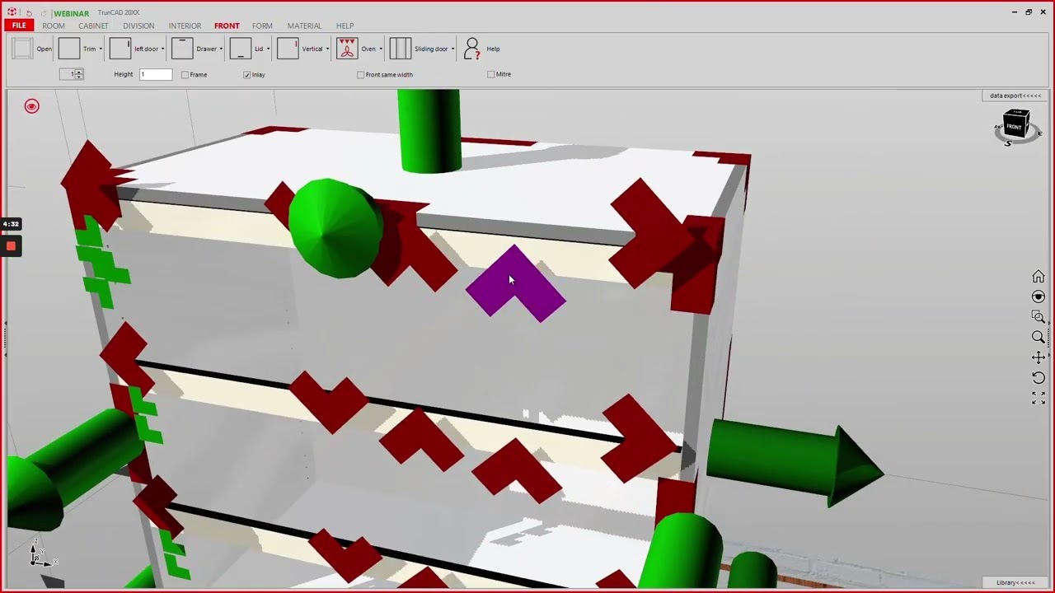The image size is (1055, 593).
Task: Click the WEBINAR title text
Action: point(72,13)
